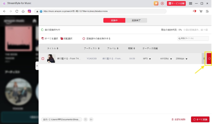This screenshot has height=124, width=212.
Task: Click 全部を削除 delete all link
Action: [x=178, y=119]
